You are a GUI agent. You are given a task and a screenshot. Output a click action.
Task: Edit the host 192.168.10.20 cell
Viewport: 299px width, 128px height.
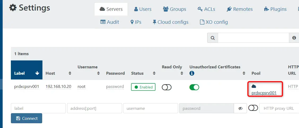coord(58,87)
